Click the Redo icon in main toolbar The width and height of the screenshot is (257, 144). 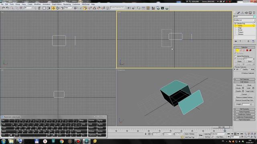[8, 8]
